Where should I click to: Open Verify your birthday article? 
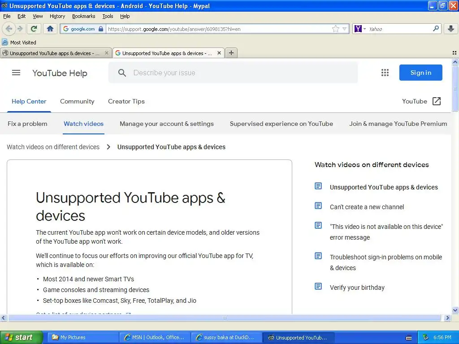pos(357,288)
